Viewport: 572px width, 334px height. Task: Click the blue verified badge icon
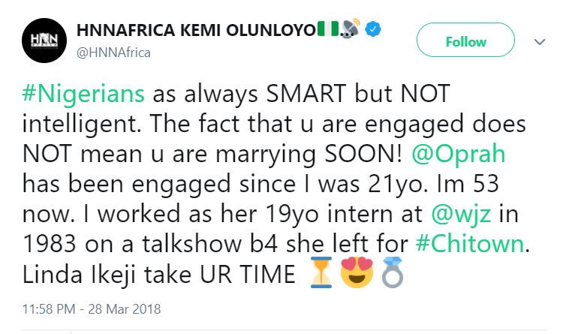[373, 29]
